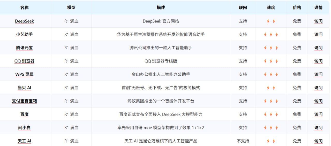
Task: Open the DeepSeek name link
Action: 24,21
